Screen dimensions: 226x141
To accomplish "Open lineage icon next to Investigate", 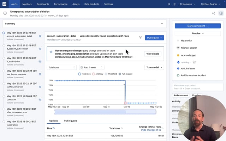I will [140, 37].
